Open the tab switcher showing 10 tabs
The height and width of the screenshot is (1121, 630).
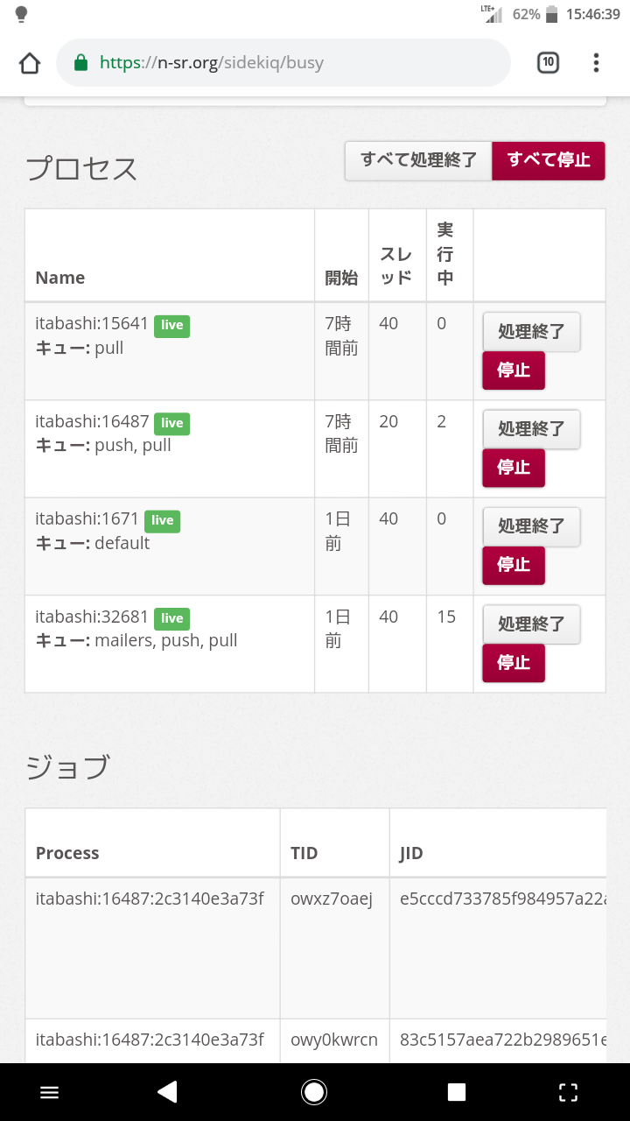point(548,62)
